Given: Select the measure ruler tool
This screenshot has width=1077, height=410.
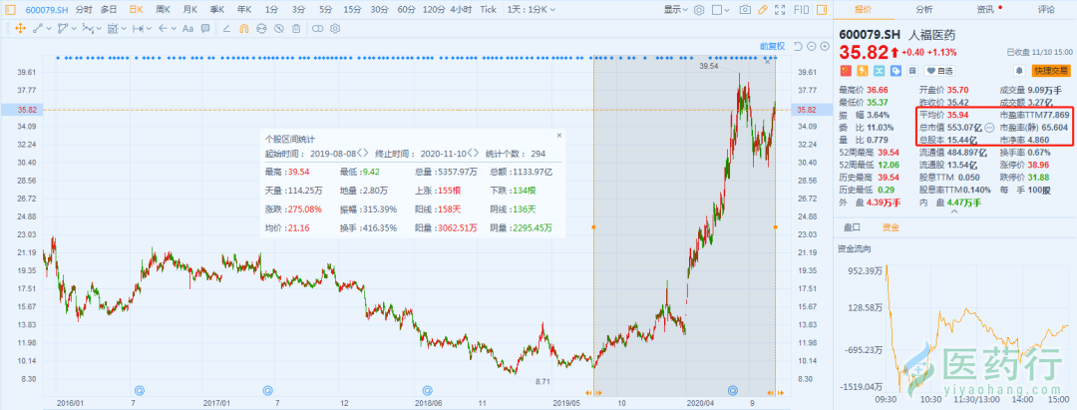Looking at the screenshot, I should (138, 28).
